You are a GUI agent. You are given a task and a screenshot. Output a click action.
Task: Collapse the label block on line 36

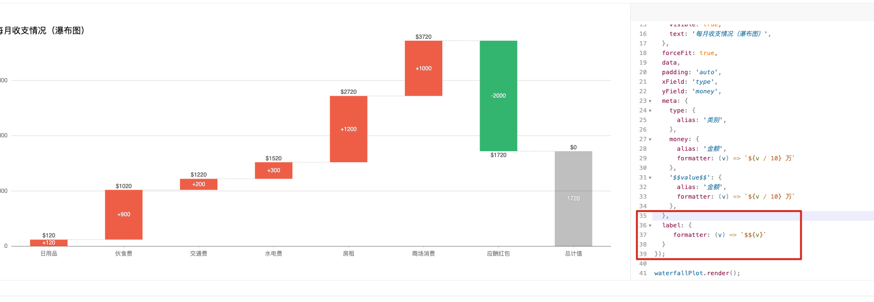(x=649, y=225)
